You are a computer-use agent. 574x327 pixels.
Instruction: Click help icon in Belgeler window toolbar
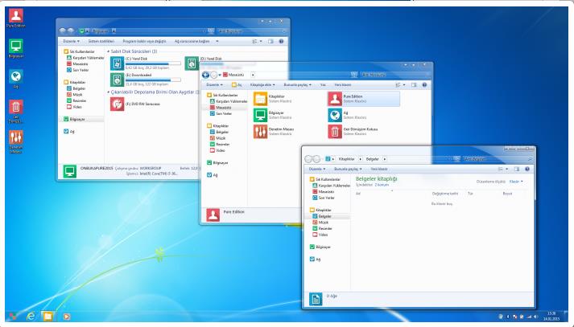[527, 170]
